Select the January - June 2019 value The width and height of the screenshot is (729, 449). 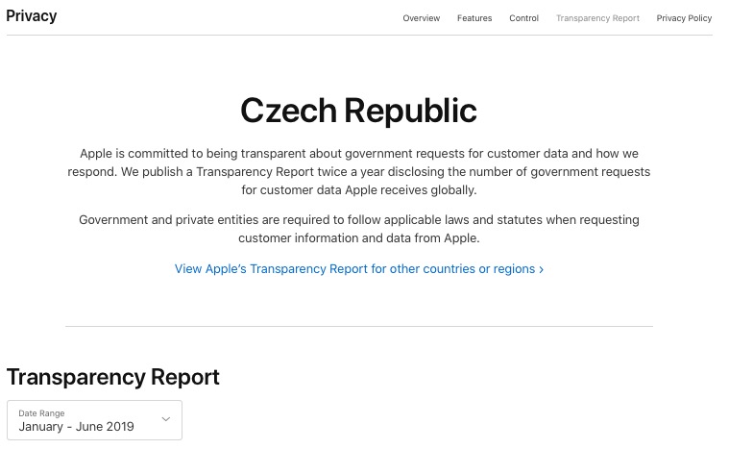point(77,426)
